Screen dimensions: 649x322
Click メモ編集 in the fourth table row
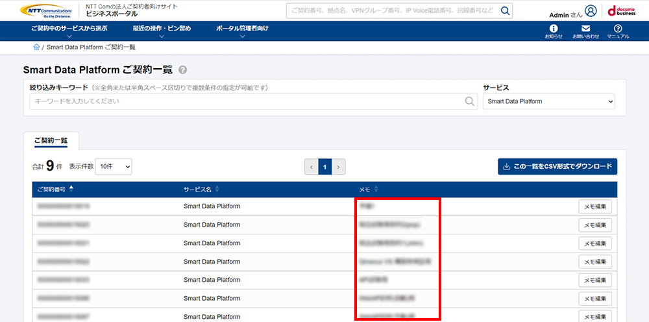595,262
